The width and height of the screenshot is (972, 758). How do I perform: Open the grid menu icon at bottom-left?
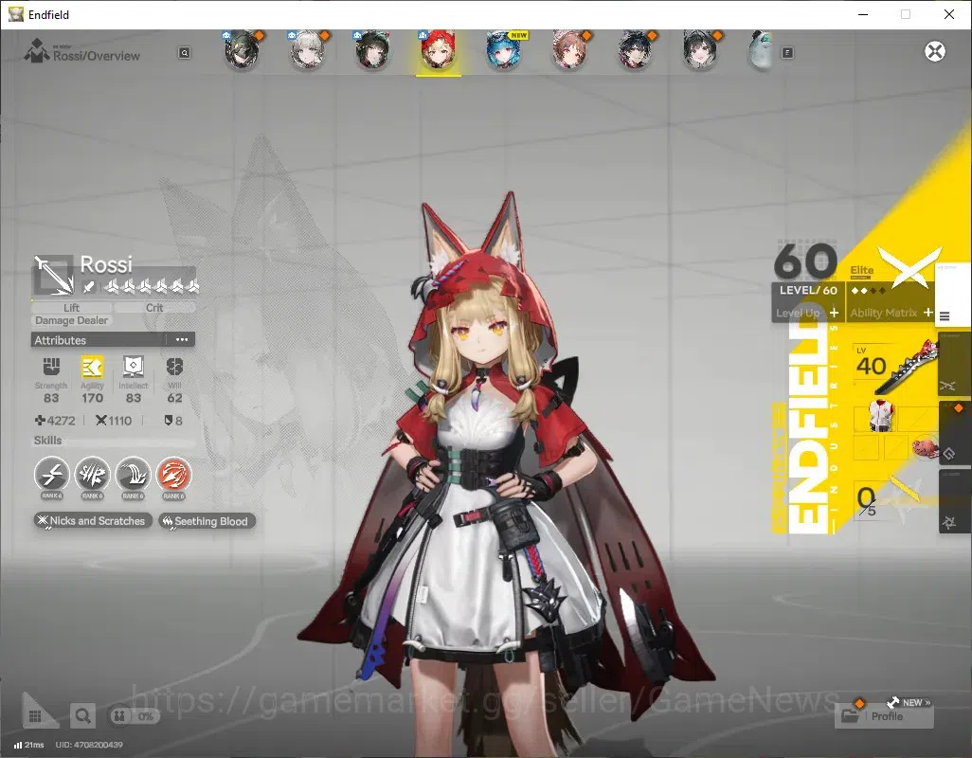(x=35, y=716)
